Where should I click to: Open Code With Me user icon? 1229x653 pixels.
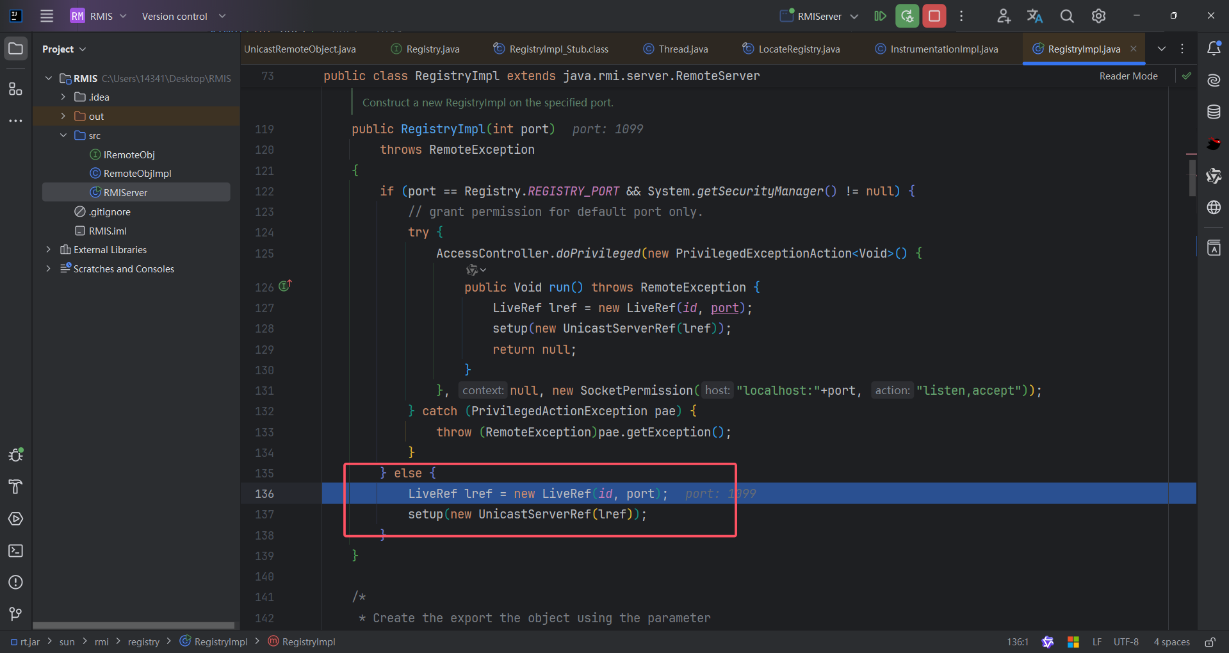point(1004,16)
